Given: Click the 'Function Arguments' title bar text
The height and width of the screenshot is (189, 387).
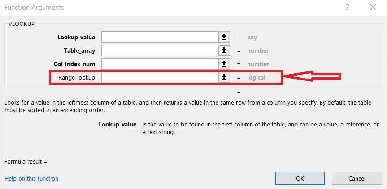Looking at the screenshot, I should 34,8.
